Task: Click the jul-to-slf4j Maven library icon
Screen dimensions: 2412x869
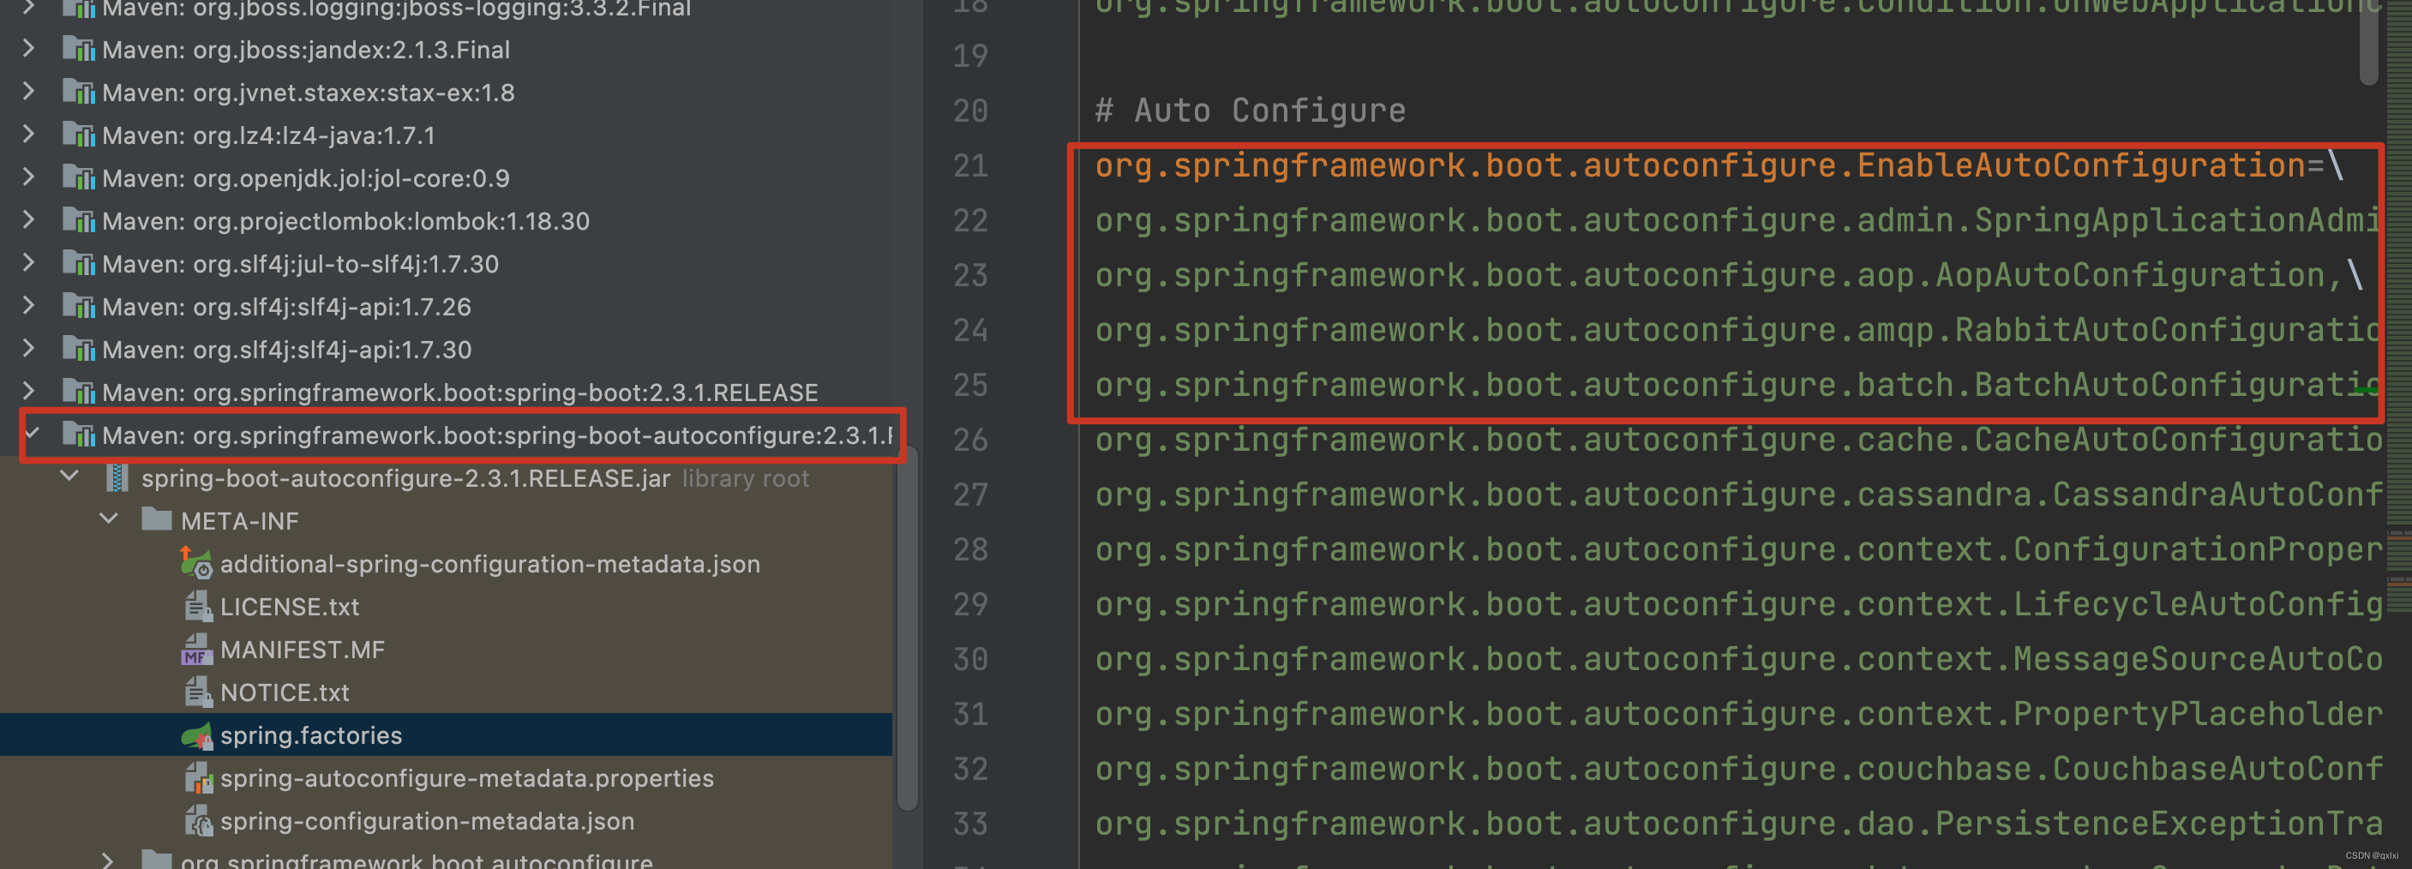Action: pos(79,263)
